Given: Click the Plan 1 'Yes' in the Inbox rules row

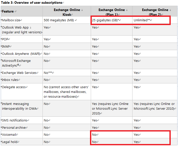Looking at the screenshot, I should (95, 80).
